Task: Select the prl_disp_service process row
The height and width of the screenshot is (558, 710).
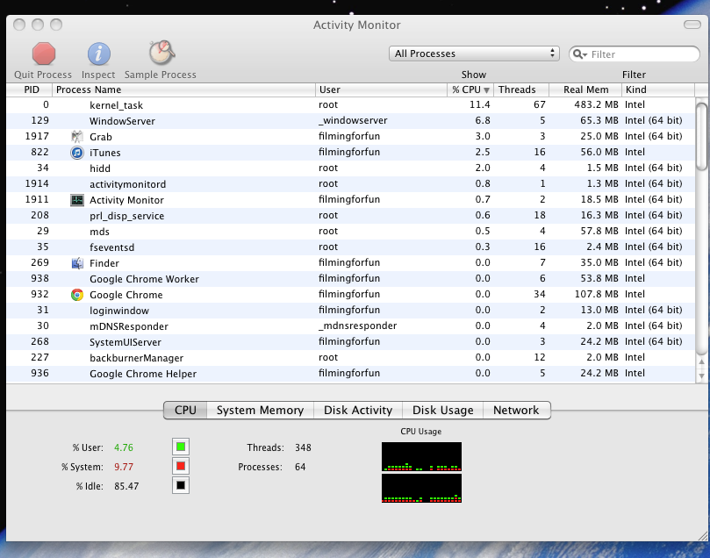Action: tap(351, 216)
